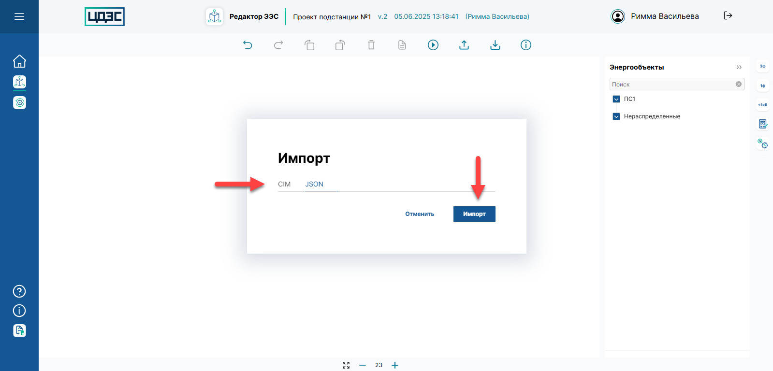Zoom in with the plus button
Viewport: 773px width, 371px height.
[x=395, y=365]
